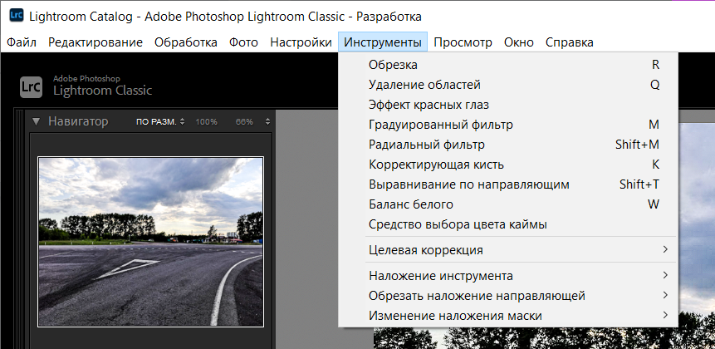The width and height of the screenshot is (715, 349).
Task: Open zoom level arrows next to 66%
Action: coord(267,122)
